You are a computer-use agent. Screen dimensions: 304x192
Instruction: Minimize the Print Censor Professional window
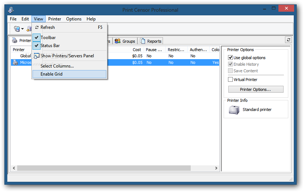coord(265,9)
